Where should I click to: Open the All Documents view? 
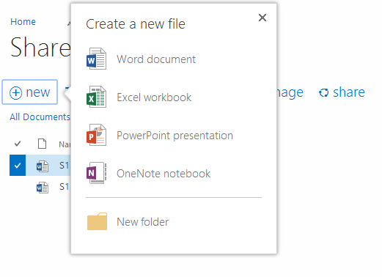(40, 117)
